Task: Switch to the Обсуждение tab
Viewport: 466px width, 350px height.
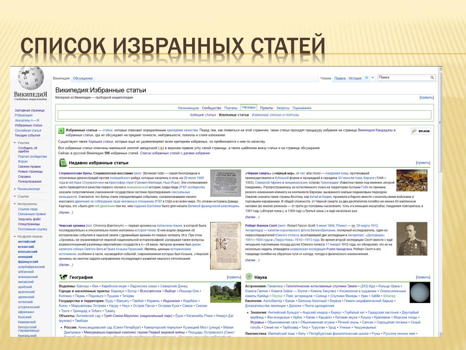Action: pyautogui.click(x=83, y=78)
